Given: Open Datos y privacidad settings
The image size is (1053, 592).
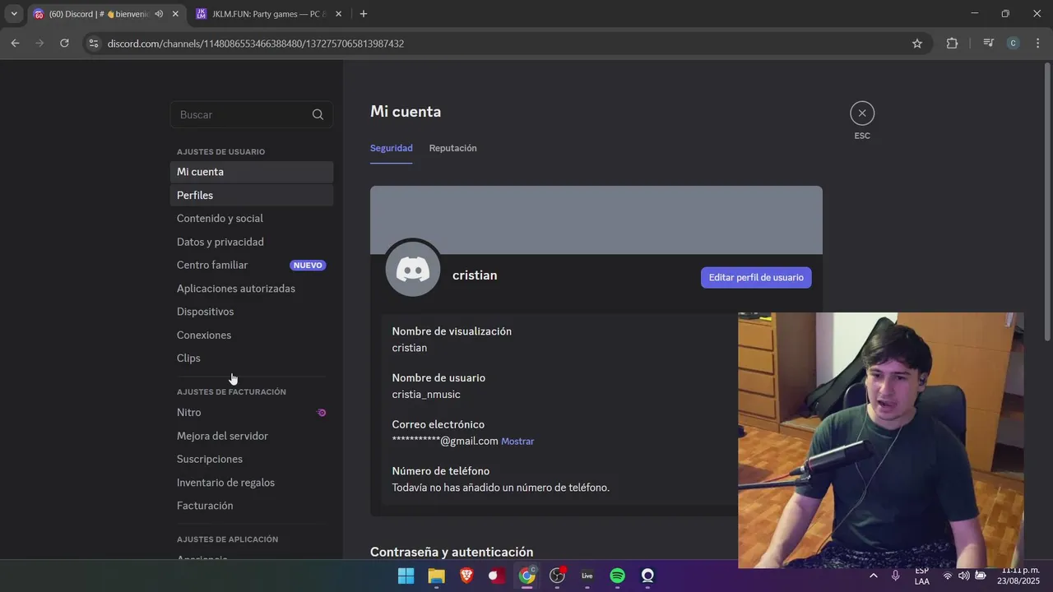Looking at the screenshot, I should [252, 242].
